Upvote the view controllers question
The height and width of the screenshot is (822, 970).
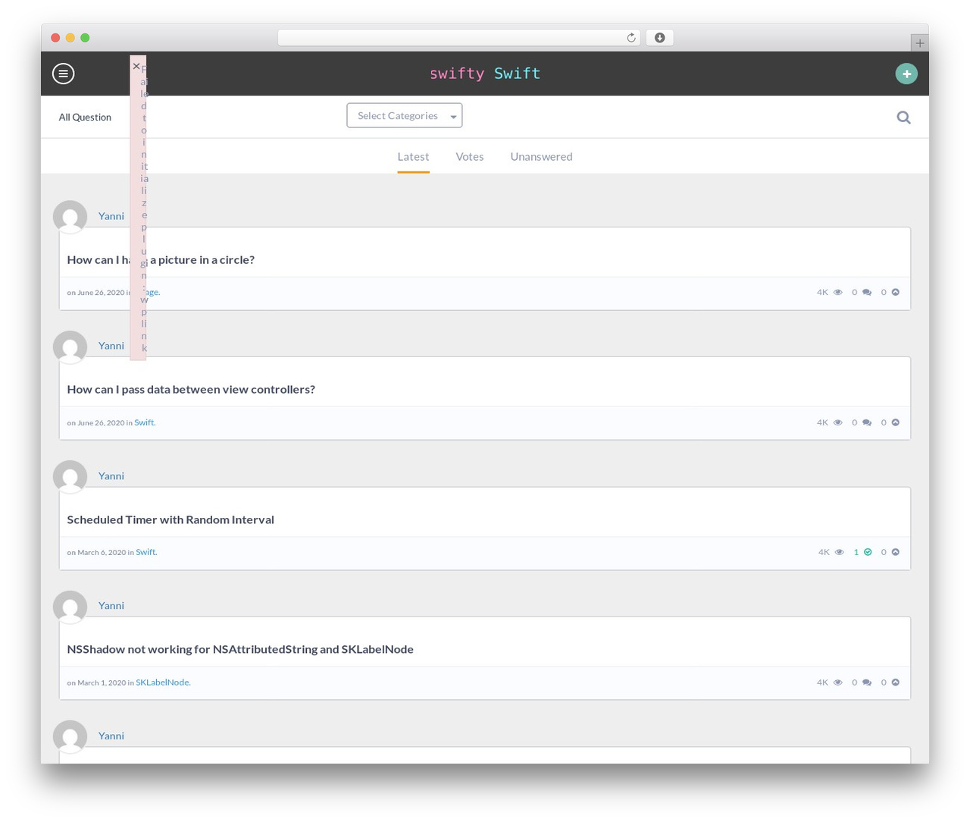896,422
